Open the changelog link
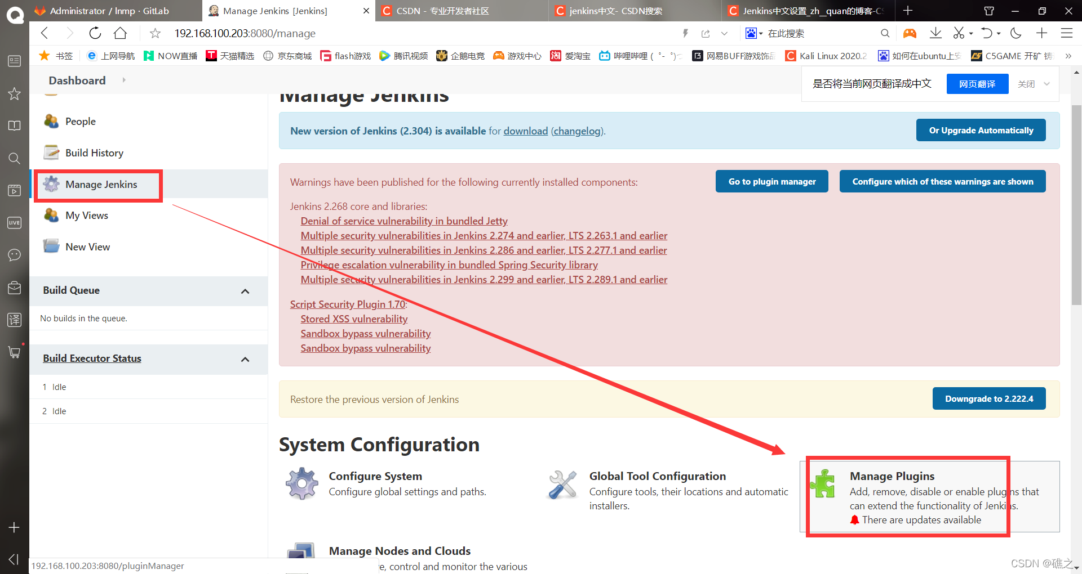 tap(576, 131)
